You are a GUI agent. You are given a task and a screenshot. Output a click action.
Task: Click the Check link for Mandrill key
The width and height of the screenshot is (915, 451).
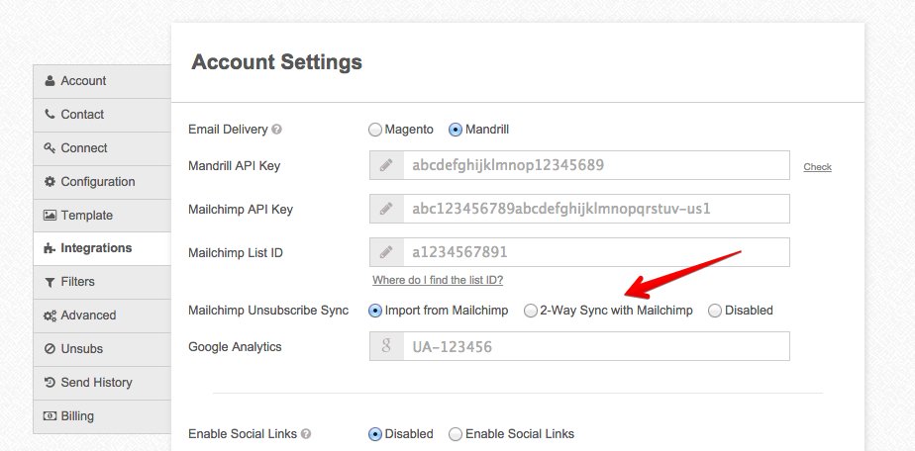pyautogui.click(x=817, y=167)
